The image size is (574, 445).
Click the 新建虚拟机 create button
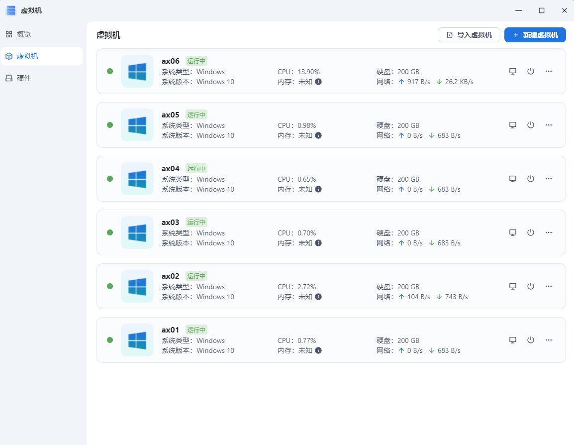(535, 35)
